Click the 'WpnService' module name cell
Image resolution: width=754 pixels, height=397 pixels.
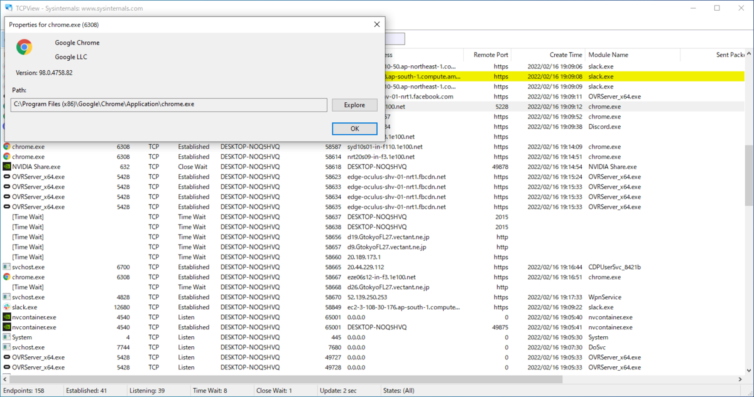click(x=604, y=297)
